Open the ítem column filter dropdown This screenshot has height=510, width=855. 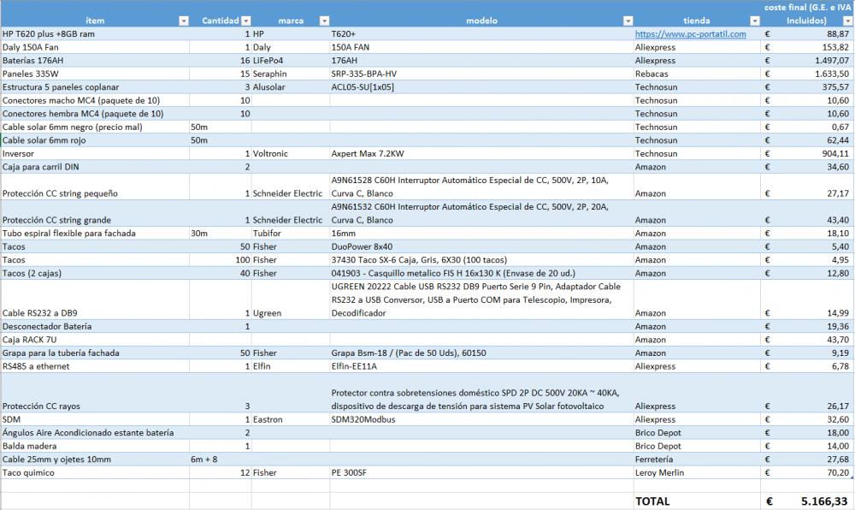point(184,21)
